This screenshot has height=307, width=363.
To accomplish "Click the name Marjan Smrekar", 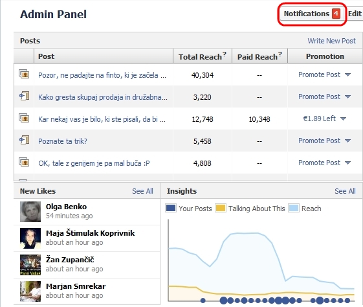I will 76,286.
